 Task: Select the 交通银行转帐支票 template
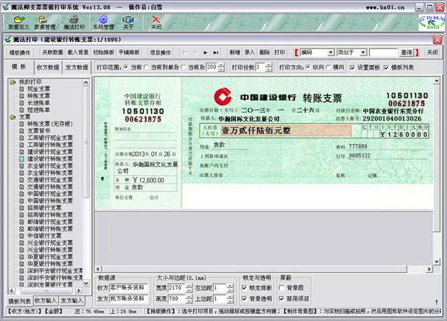(x=50, y=186)
